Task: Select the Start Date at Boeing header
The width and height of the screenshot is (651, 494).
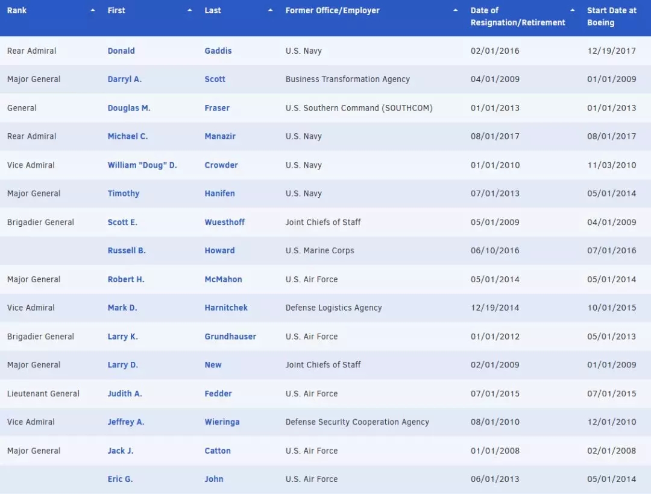Action: (x=612, y=17)
